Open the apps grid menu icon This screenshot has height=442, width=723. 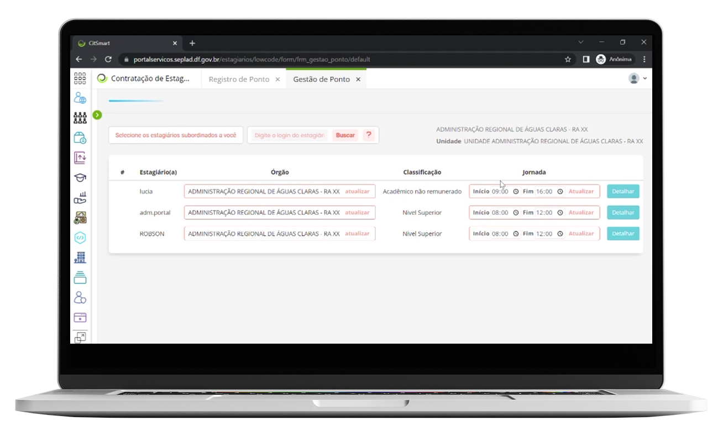coord(80,78)
